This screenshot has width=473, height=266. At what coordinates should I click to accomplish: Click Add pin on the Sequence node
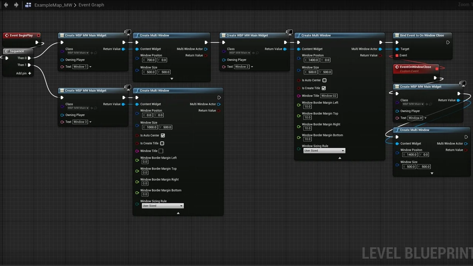pos(23,73)
